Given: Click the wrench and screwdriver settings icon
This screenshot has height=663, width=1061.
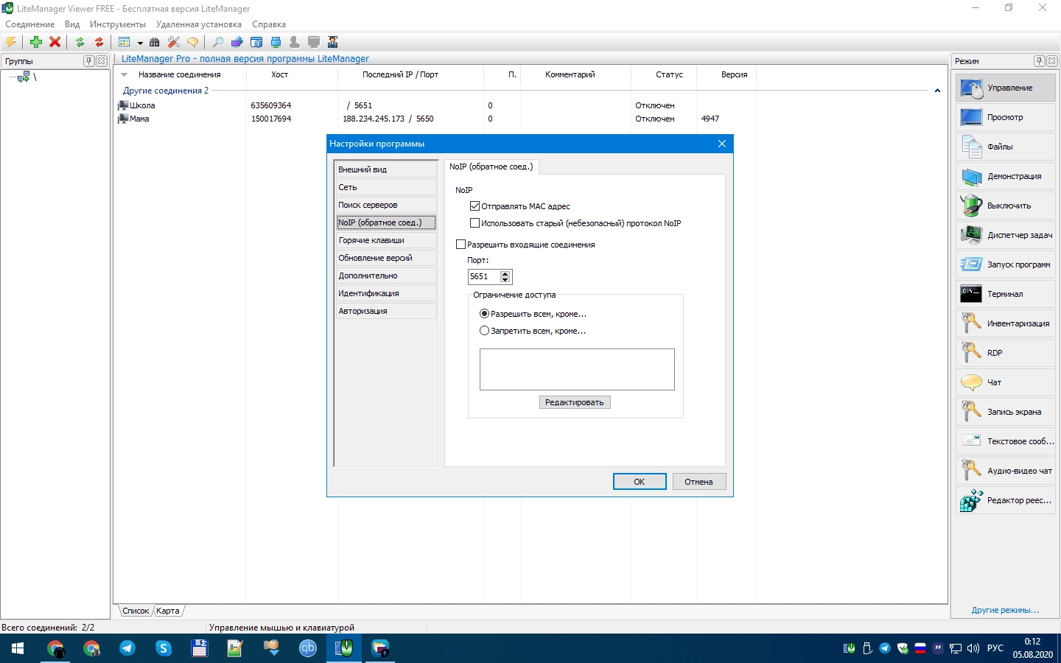Looking at the screenshot, I should (x=174, y=42).
